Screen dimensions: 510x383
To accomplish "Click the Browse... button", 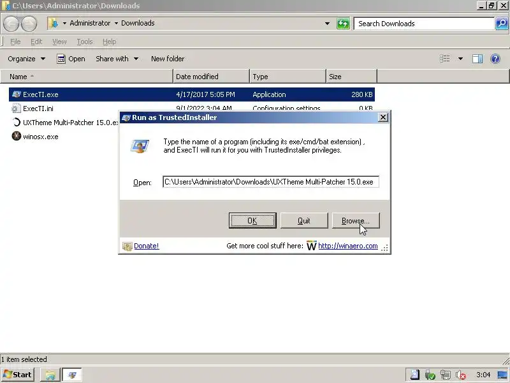I will point(356,220).
